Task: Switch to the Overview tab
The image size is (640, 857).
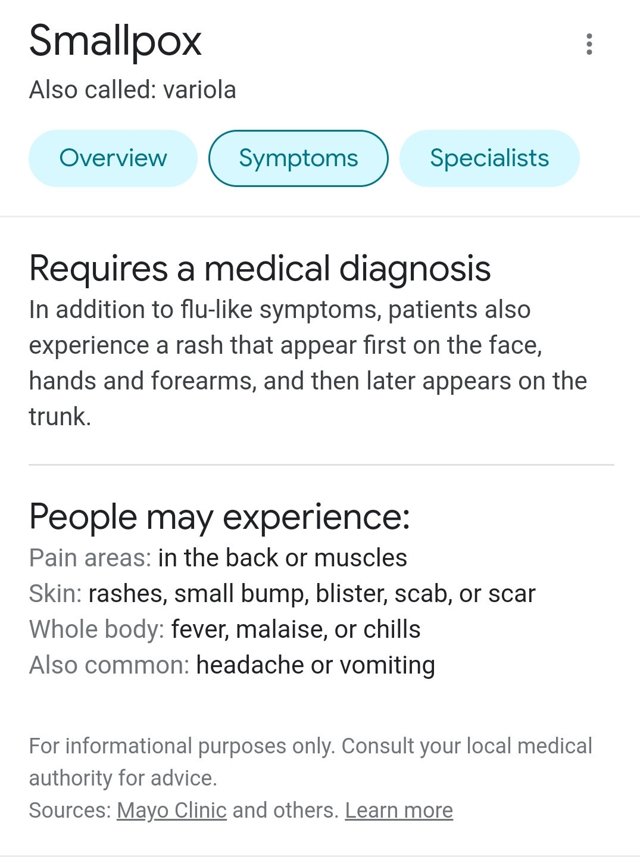Action: tap(113, 158)
